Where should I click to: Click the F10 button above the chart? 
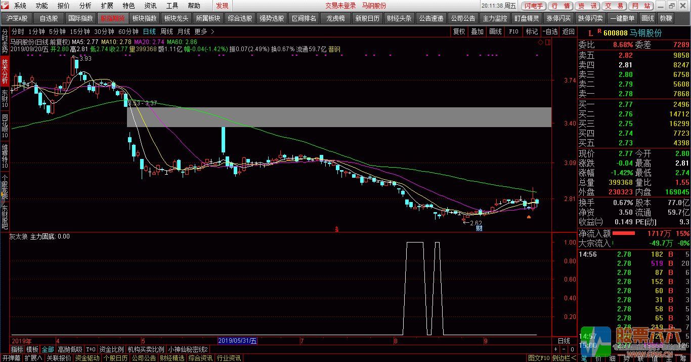click(x=513, y=31)
